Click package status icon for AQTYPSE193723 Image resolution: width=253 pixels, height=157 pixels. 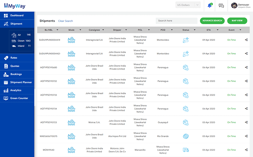pyautogui.click(x=186, y=122)
